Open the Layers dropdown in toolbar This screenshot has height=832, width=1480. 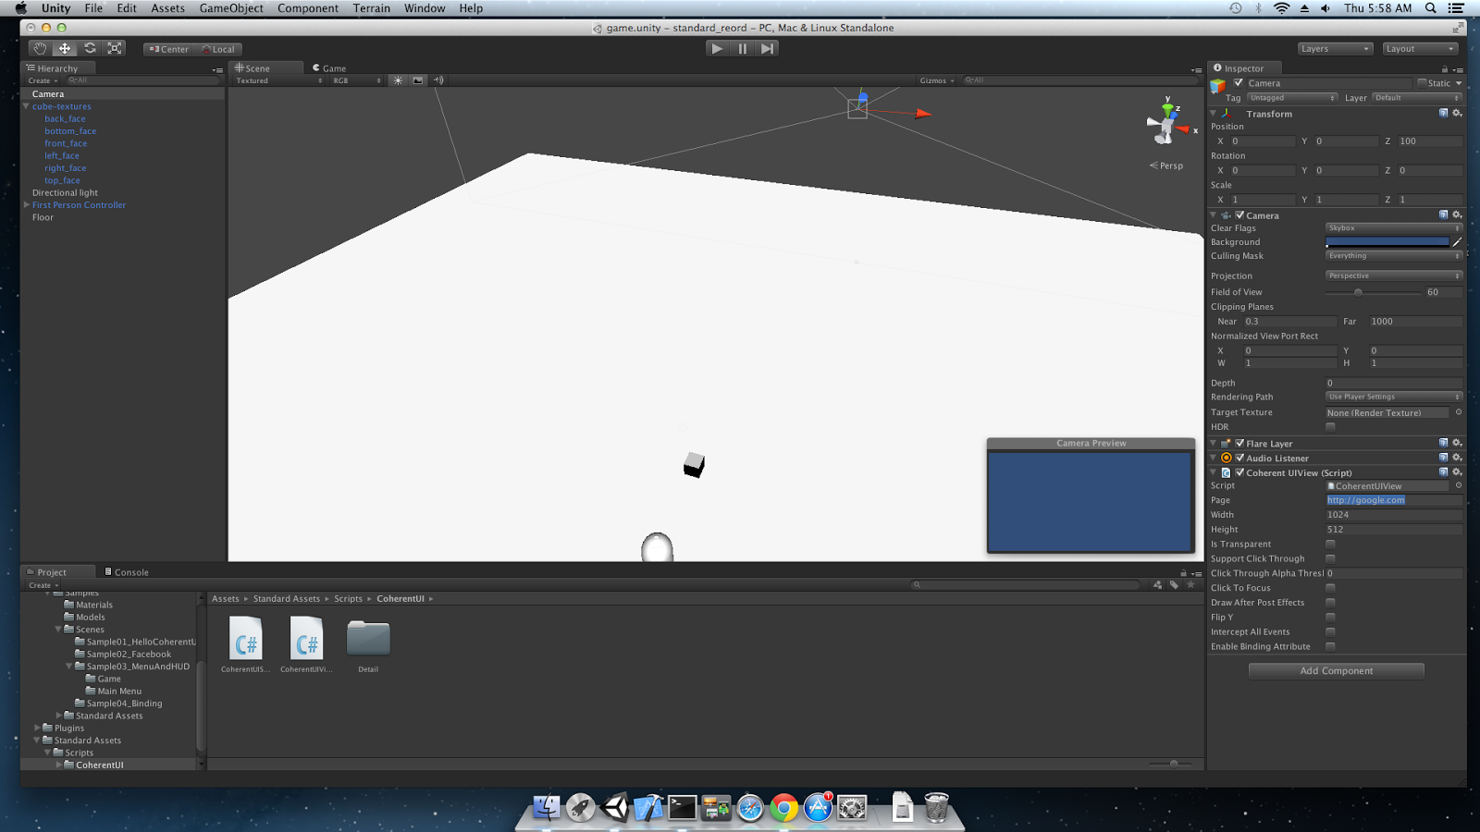[1335, 49]
